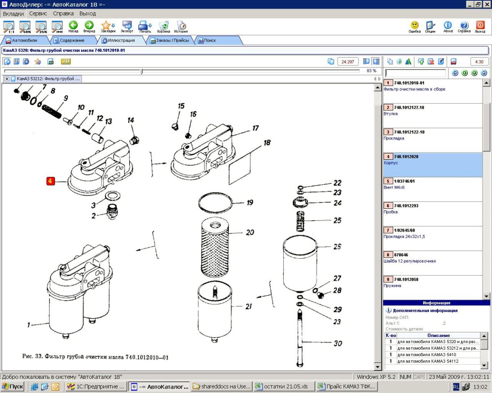
Task: Jump to last part record
Action: [x=484, y=73]
